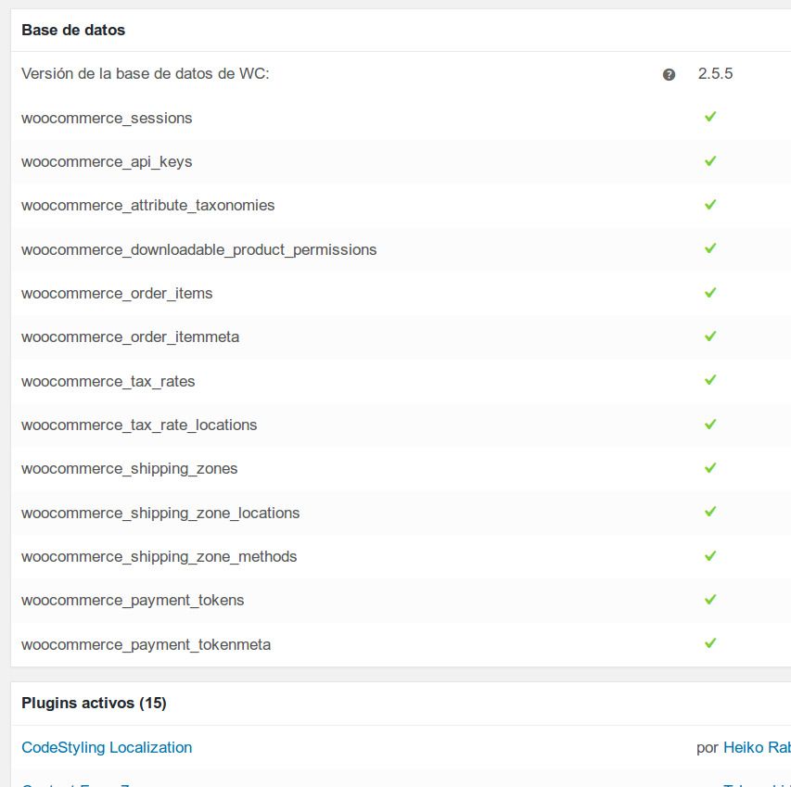791x787 pixels.
Task: Open the Heiko author link
Action: [757, 747]
